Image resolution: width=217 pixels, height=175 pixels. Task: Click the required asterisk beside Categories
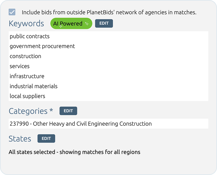click(51, 110)
